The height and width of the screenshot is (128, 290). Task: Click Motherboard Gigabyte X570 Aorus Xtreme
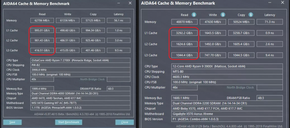[227, 114]
